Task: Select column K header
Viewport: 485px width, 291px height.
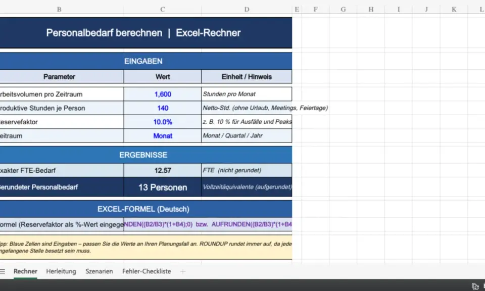Action: coord(454,9)
